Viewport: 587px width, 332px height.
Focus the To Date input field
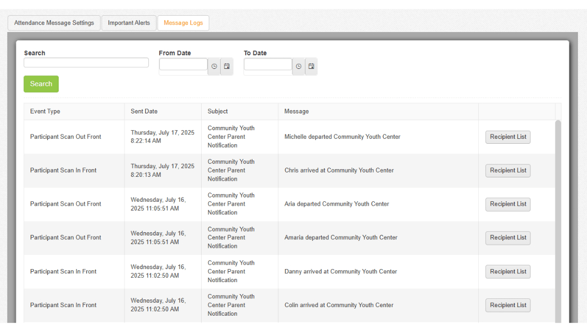pos(268,65)
